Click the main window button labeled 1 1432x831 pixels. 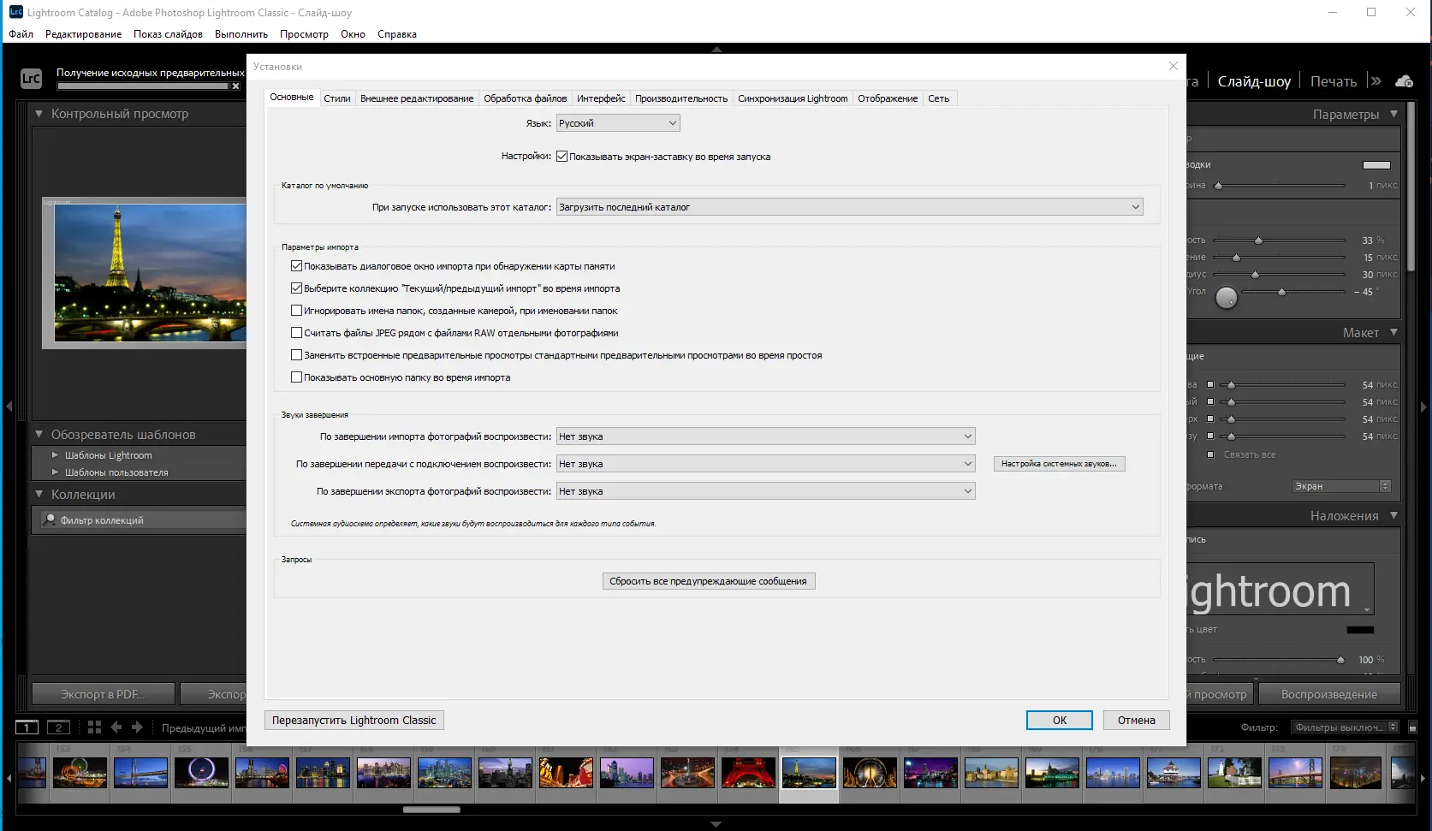click(x=27, y=727)
